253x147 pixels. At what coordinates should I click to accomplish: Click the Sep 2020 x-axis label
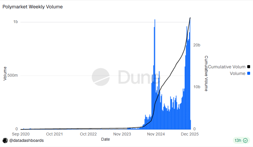pos(21,134)
